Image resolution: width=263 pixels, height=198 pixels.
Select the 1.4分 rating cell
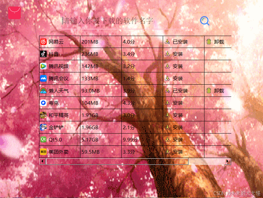[x=142, y=78]
